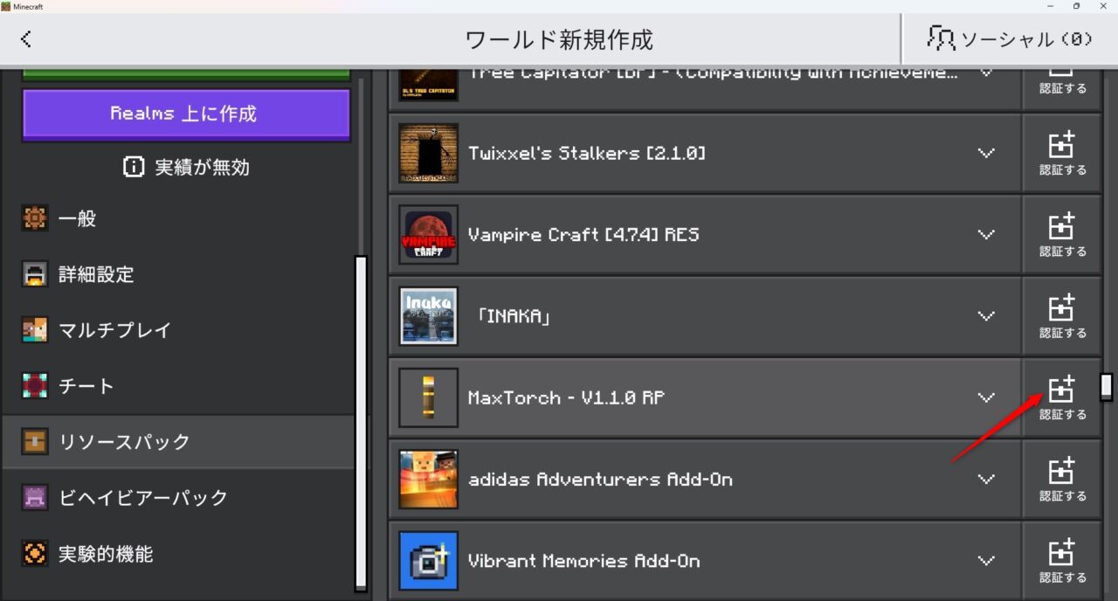Open the 詳細設定 tab
Image resolution: width=1118 pixels, height=601 pixels.
tap(178, 274)
